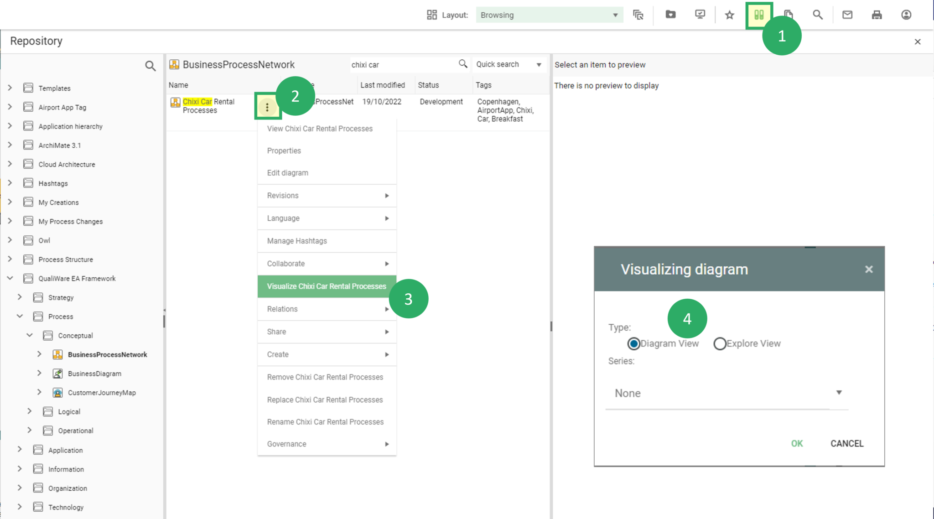
Task: Click the repository tree search icon
Action: tap(150, 66)
